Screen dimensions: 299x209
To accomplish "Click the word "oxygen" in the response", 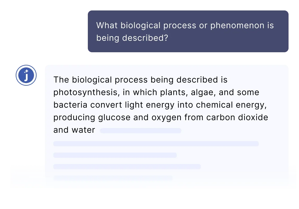I will [x=166, y=117].
